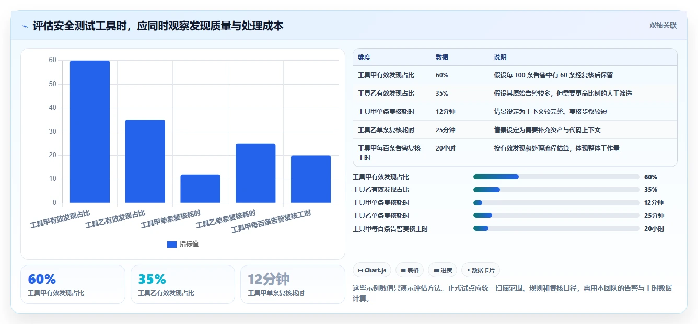The height and width of the screenshot is (324, 698).
Task: Click x-axis label 工具乙单条复核耗时
Action: [226, 219]
